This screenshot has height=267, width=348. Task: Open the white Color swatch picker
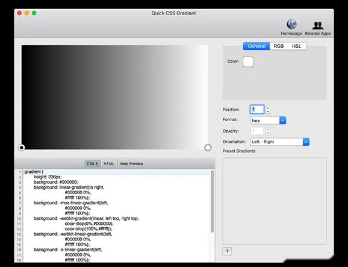click(x=248, y=61)
